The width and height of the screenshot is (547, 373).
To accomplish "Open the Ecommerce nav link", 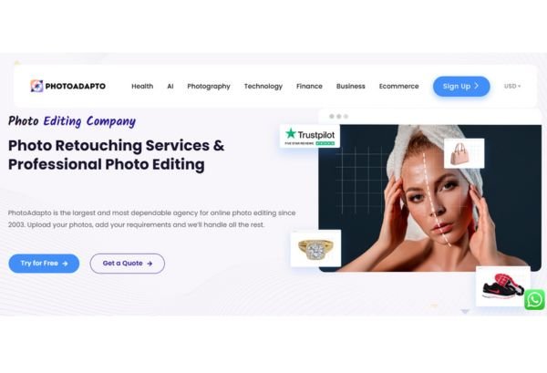I will [x=398, y=87].
